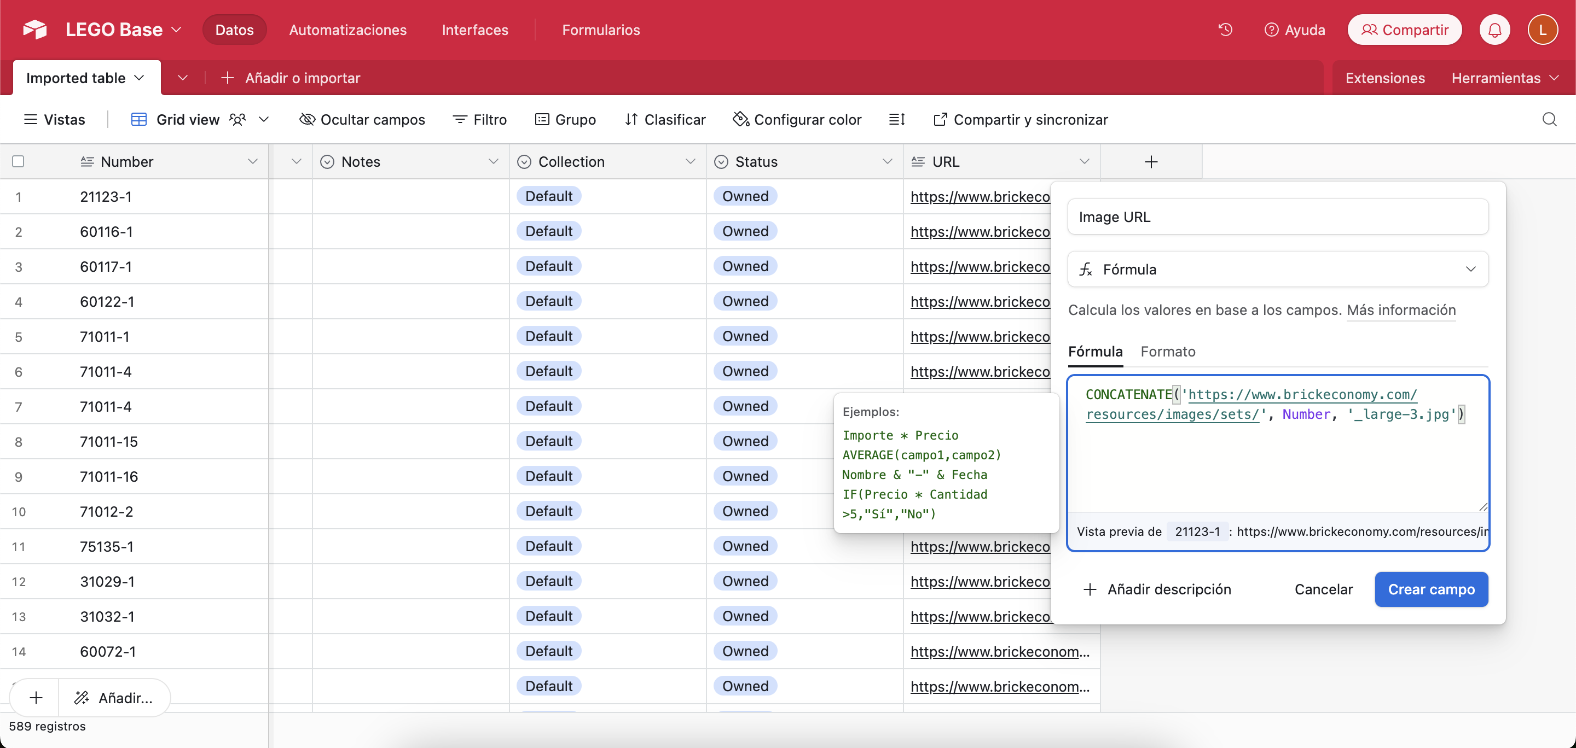Click the Más información link
The width and height of the screenshot is (1576, 748).
1401,310
